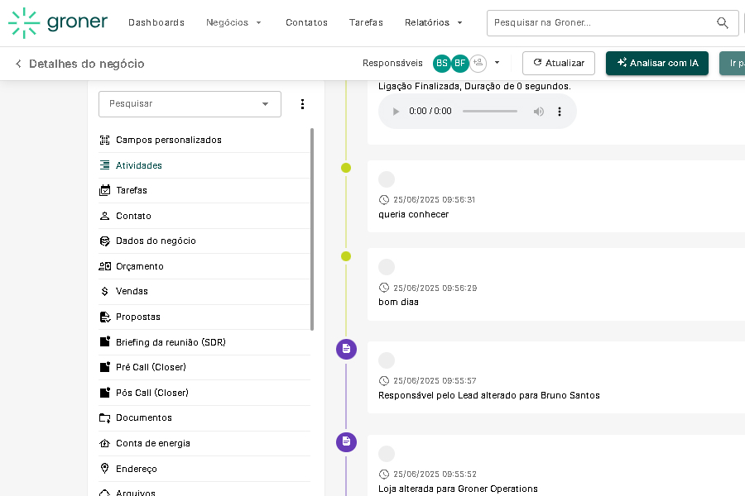Viewport: 745px width, 496px height.
Task: Go to the Contatos menu item
Action: click(306, 23)
